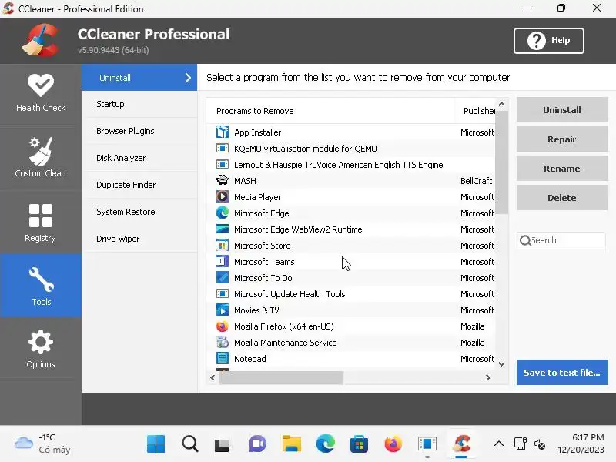Click the Notepad list icon

(223, 358)
